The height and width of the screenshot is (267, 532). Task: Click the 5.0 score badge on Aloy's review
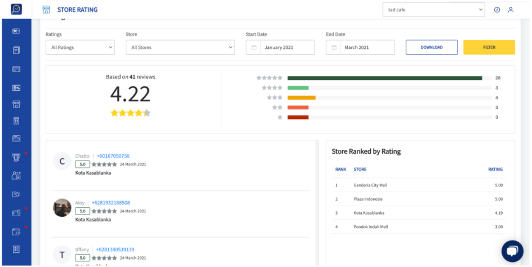(82, 211)
